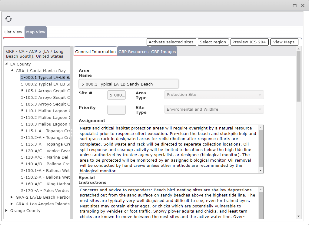
Task: Open the Site Type dropdown
Action: (x=260, y=109)
